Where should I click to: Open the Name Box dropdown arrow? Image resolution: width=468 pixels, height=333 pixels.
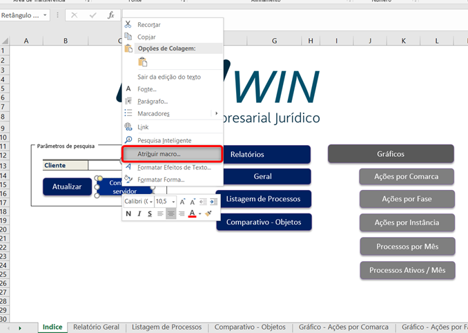(x=45, y=15)
